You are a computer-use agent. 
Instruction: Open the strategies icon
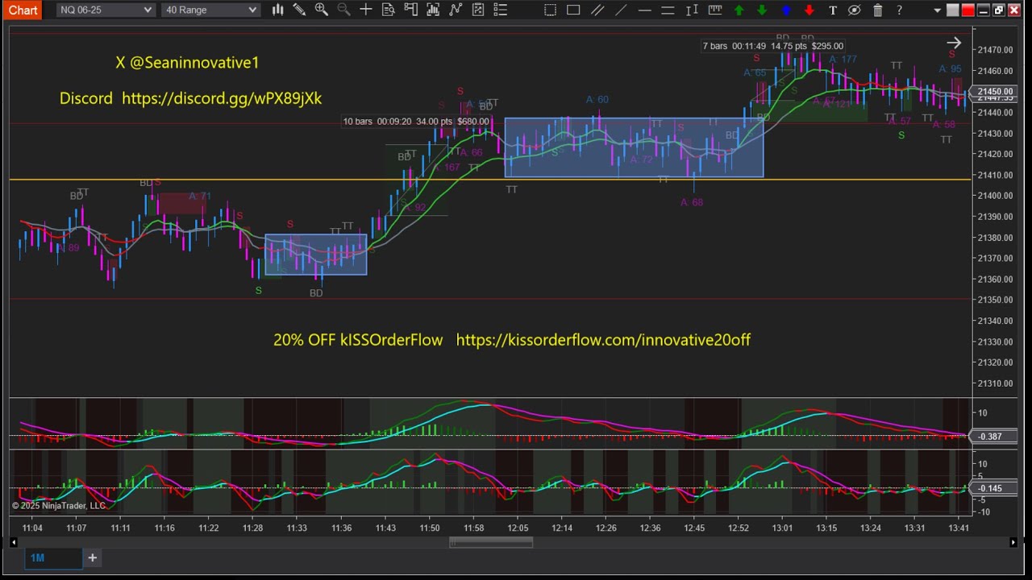click(478, 10)
